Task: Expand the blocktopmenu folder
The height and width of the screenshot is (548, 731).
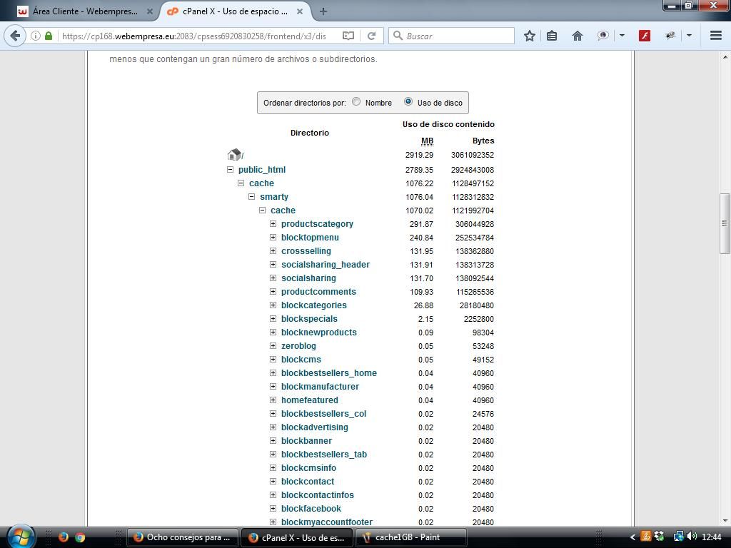Action: pyautogui.click(x=273, y=237)
